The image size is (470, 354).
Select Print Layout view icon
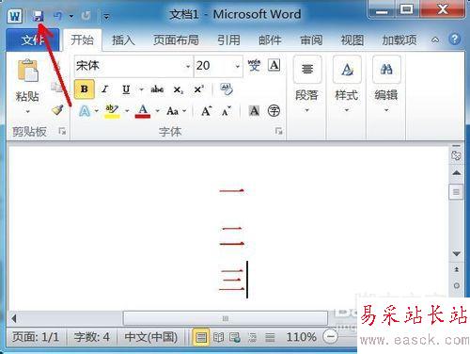[201, 338]
